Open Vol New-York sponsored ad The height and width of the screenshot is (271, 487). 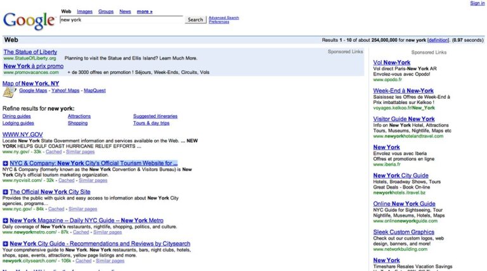(x=392, y=63)
